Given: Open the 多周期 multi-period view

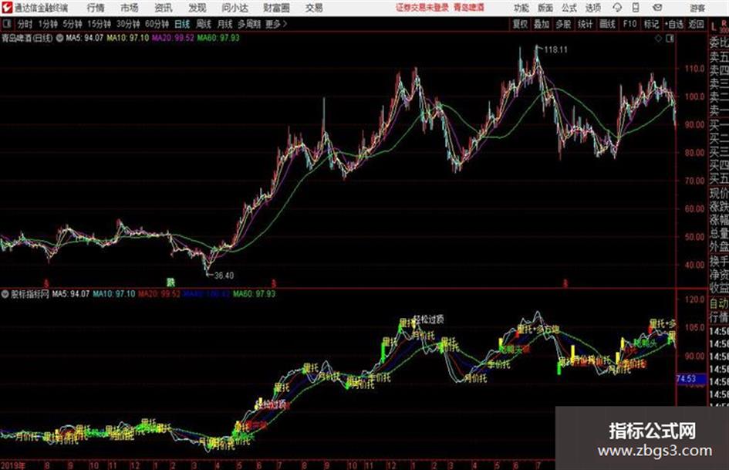Looking at the screenshot, I should (249, 24).
